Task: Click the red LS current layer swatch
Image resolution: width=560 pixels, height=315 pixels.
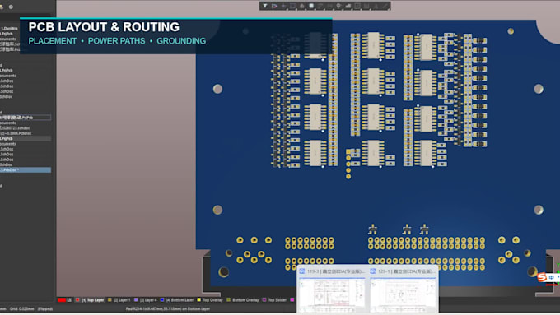Action: click(62, 300)
